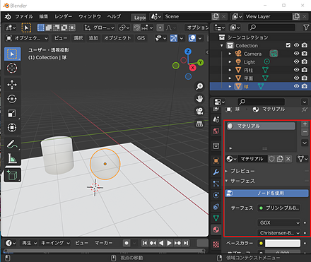The height and width of the screenshot is (262, 311).
Task: Expand the 円柱 object in the outliner
Action: click(x=230, y=70)
